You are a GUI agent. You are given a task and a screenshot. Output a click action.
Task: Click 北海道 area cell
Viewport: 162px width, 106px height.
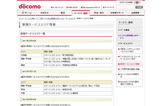(32, 55)
